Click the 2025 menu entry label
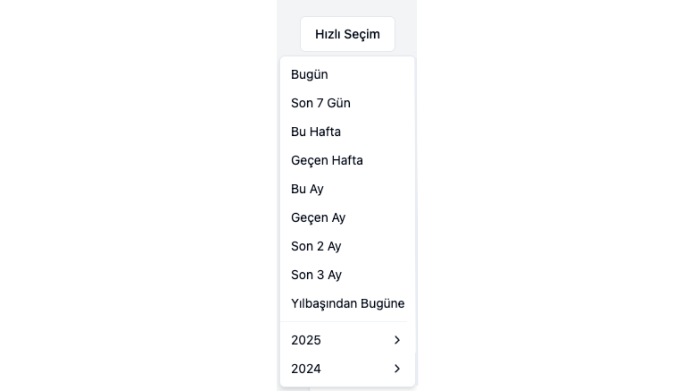695x391 pixels. (306, 340)
